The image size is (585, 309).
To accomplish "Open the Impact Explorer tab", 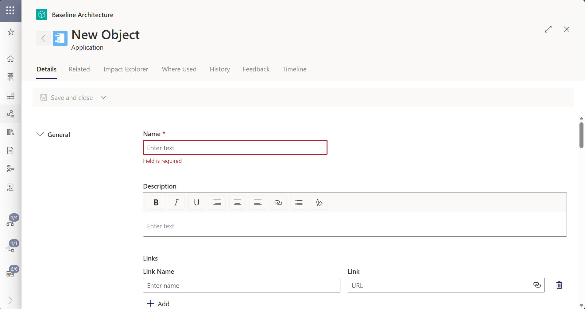I will pyautogui.click(x=126, y=69).
